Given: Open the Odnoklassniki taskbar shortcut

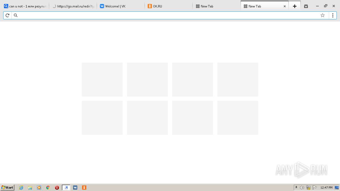Looking at the screenshot, I should click(84, 188).
